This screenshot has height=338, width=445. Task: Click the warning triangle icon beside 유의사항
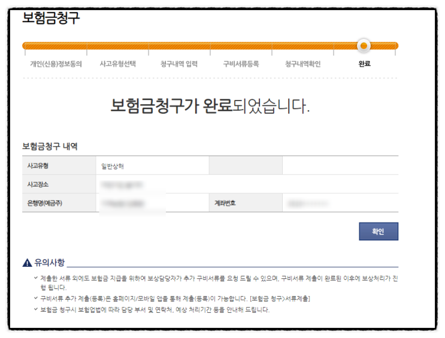pos(27,263)
